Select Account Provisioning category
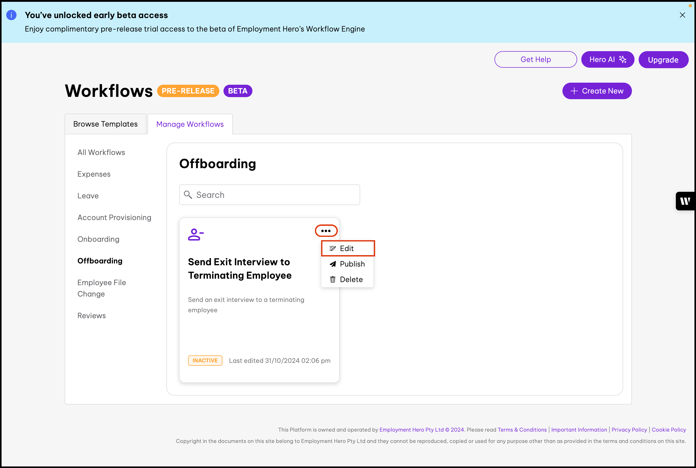Image resolution: width=696 pixels, height=468 pixels. click(x=114, y=217)
